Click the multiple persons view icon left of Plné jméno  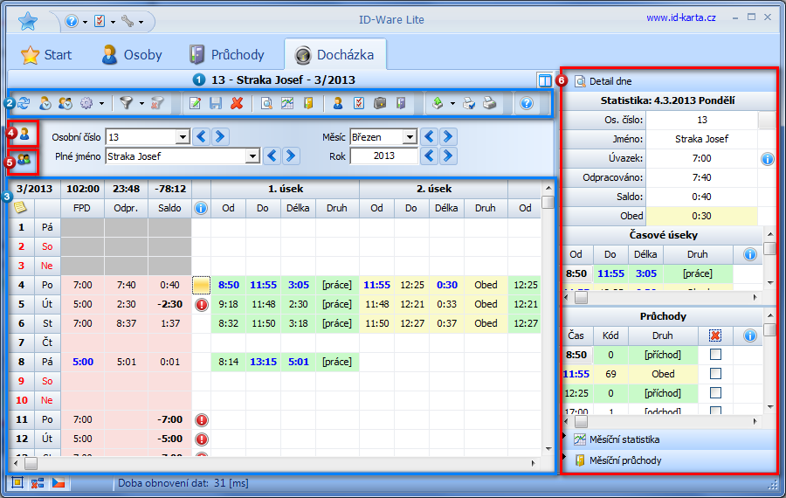pos(24,160)
